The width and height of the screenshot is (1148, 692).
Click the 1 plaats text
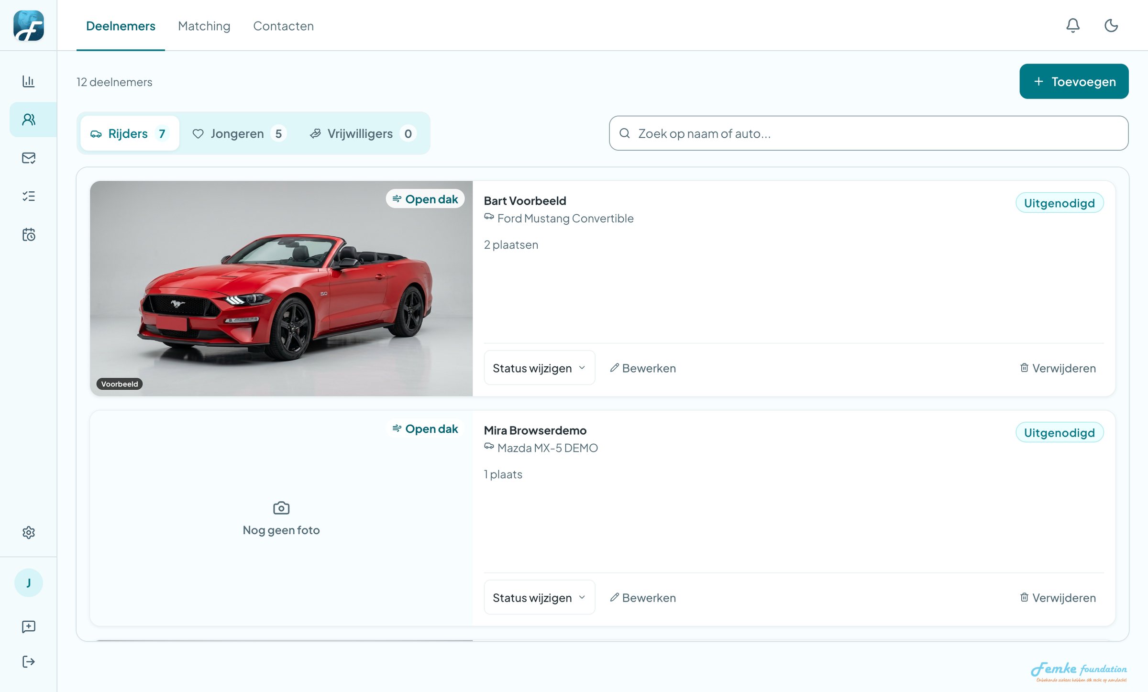tap(503, 474)
